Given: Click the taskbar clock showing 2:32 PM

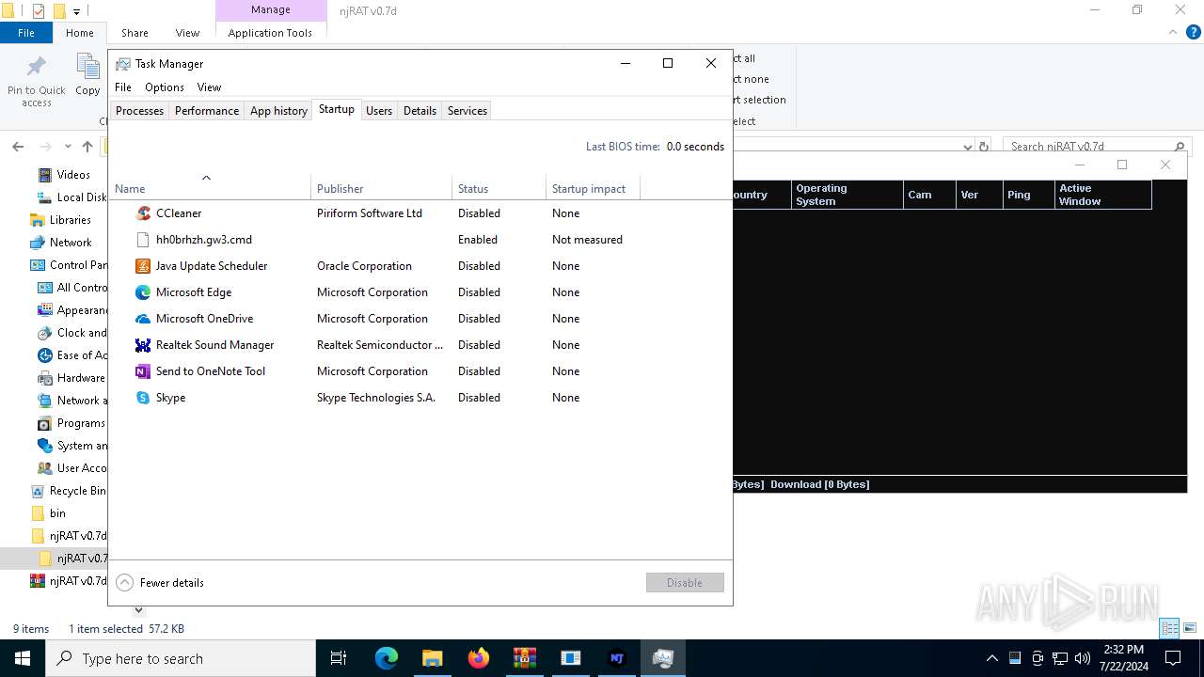Looking at the screenshot, I should [x=1122, y=658].
